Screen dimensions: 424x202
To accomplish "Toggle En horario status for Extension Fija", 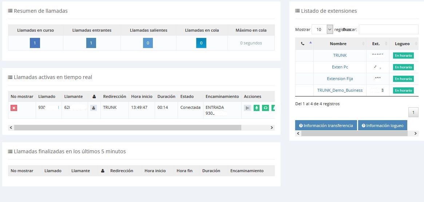I will click(x=403, y=79).
